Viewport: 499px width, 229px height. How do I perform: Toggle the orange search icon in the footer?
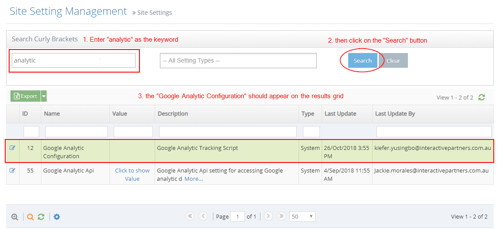(x=30, y=217)
